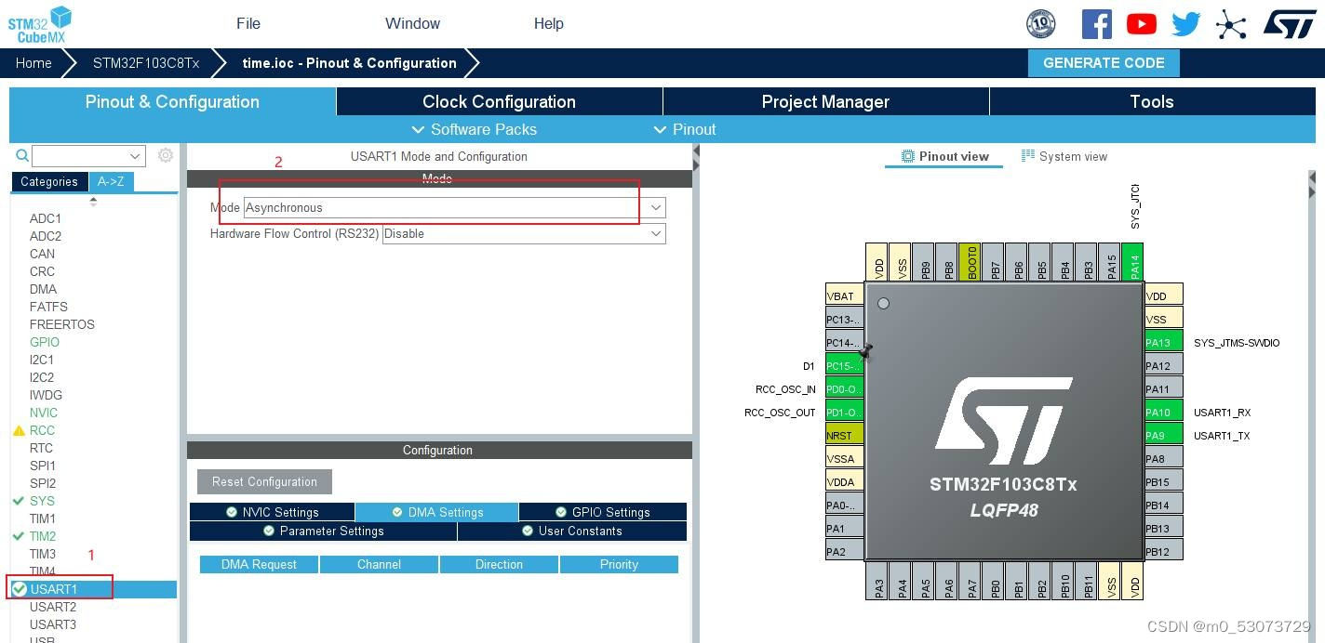Viewport: 1325px width, 643px height.
Task: Open the gear settings icon beside search
Action: (166, 155)
